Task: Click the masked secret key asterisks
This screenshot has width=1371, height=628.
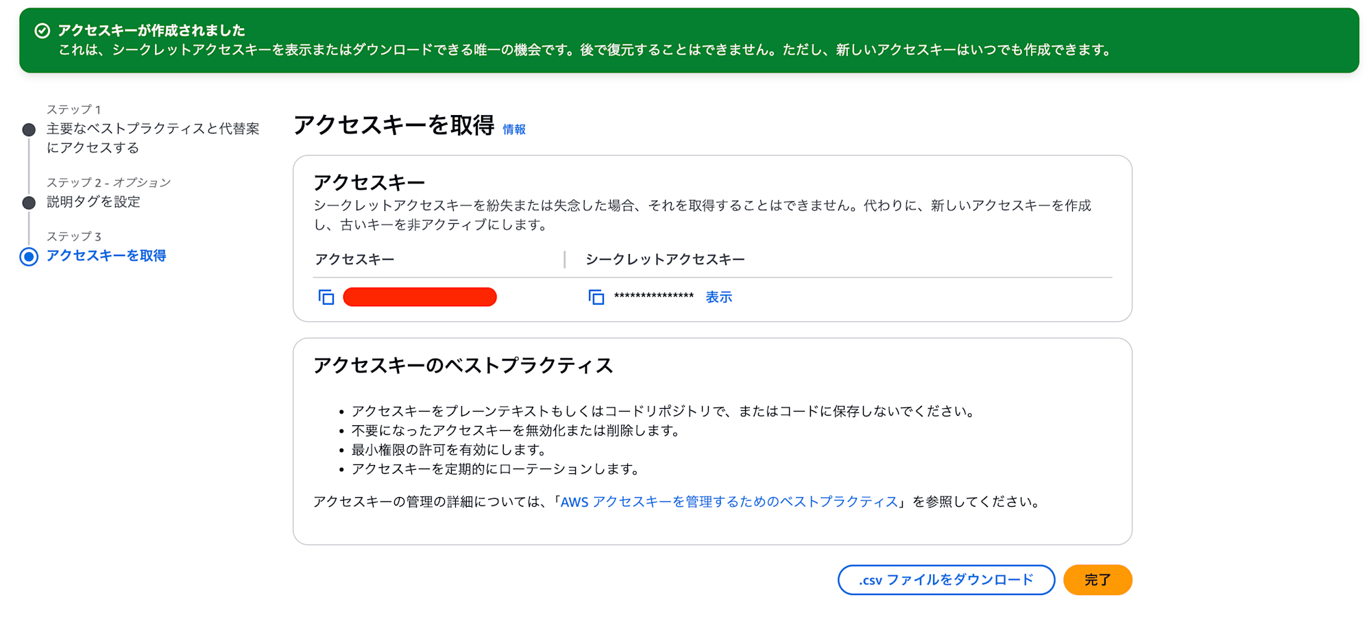Action: [x=654, y=297]
